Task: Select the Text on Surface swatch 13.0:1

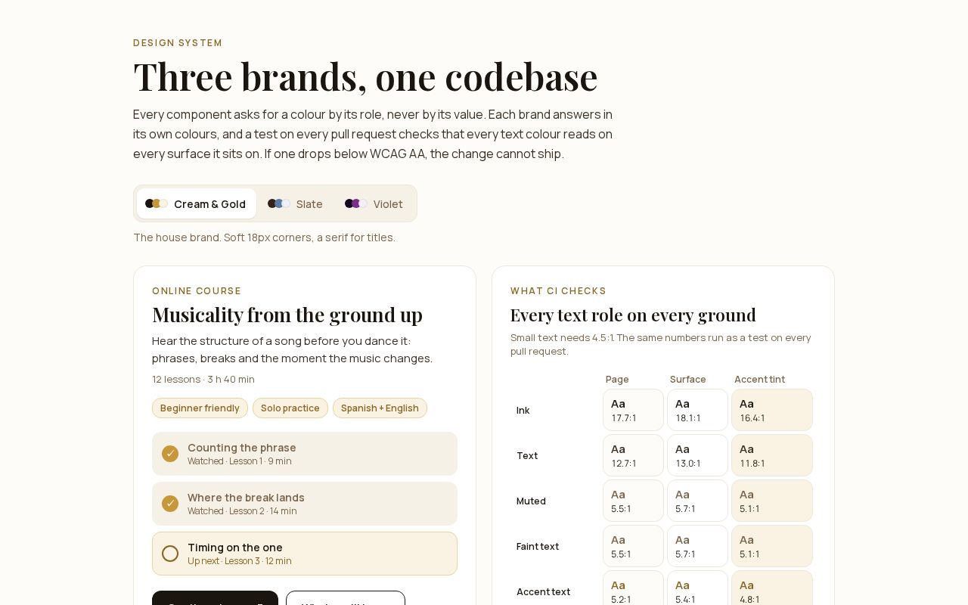Action: [x=697, y=455]
